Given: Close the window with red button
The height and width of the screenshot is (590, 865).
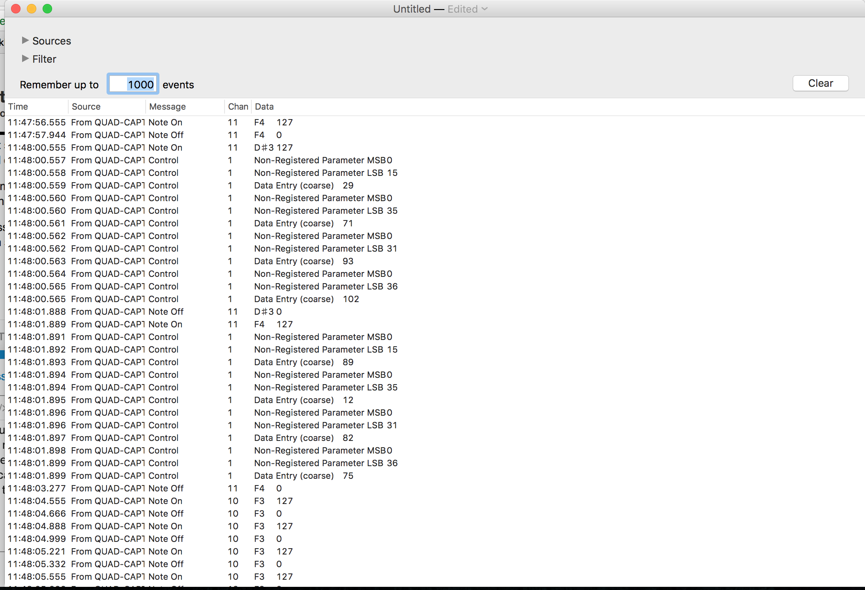Looking at the screenshot, I should pyautogui.click(x=16, y=9).
